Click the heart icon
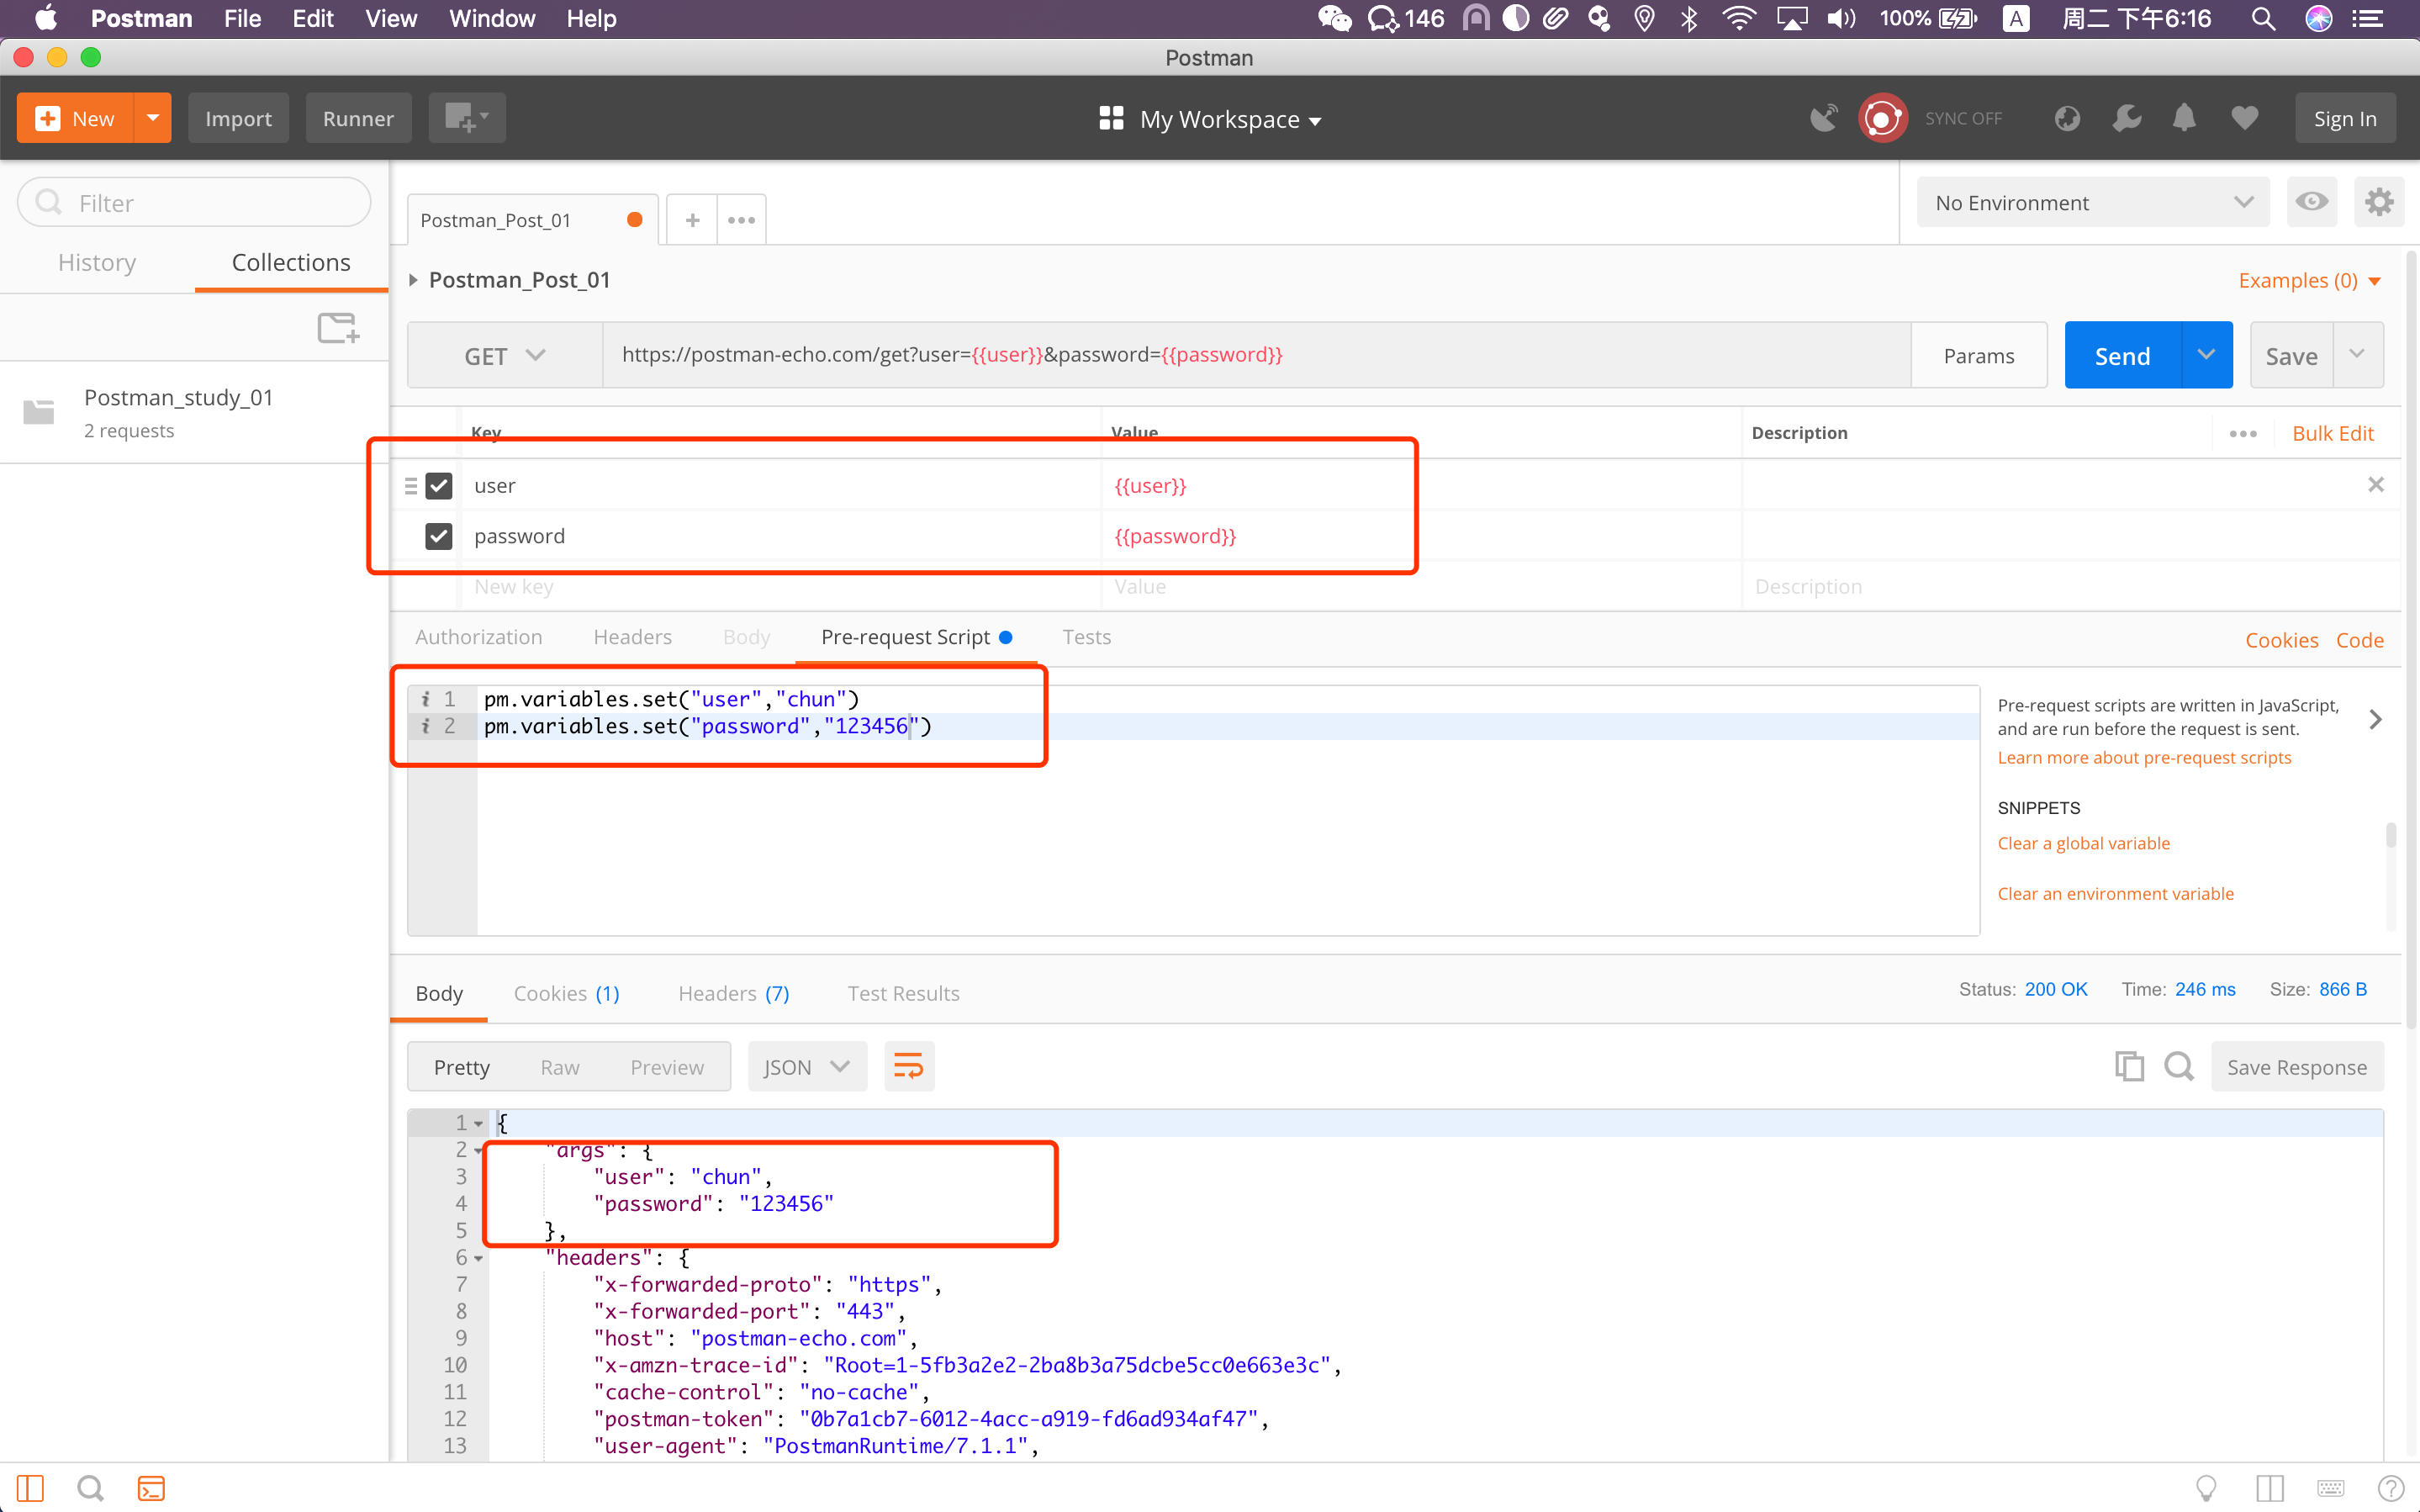Screen dimensions: 2420x1512 point(2244,118)
